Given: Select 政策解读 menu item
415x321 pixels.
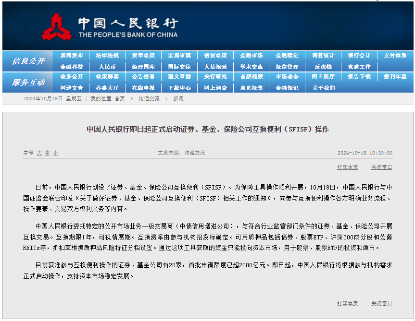Looking at the screenshot, I should coord(107,77).
